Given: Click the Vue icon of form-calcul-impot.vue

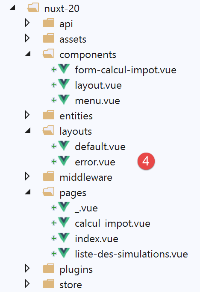Looking at the screenshot, I should pyautogui.click(x=64, y=69).
